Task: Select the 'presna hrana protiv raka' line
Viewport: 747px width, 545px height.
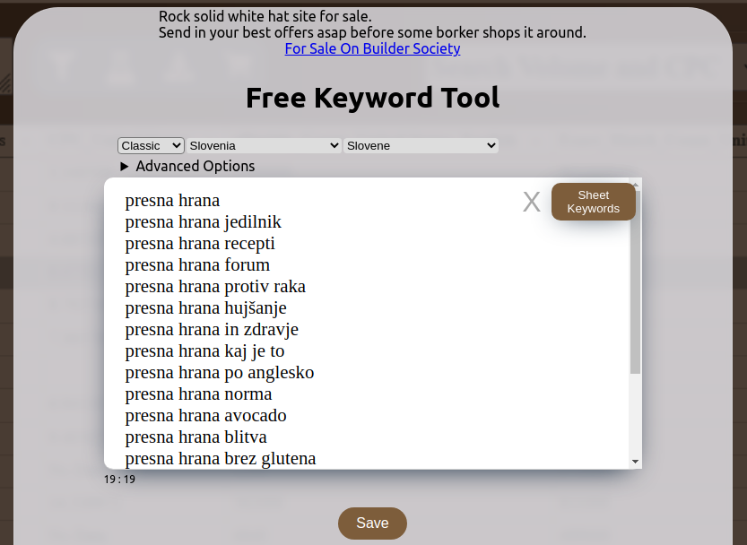Action: click(x=215, y=287)
